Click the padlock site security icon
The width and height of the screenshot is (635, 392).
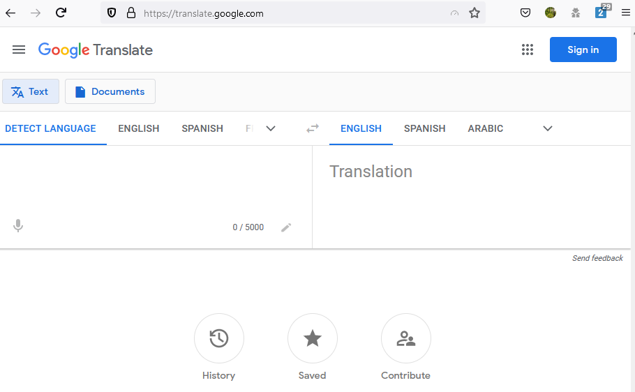pyautogui.click(x=131, y=13)
